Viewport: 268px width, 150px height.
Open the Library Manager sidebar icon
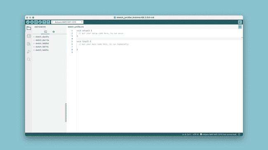tap(29, 44)
